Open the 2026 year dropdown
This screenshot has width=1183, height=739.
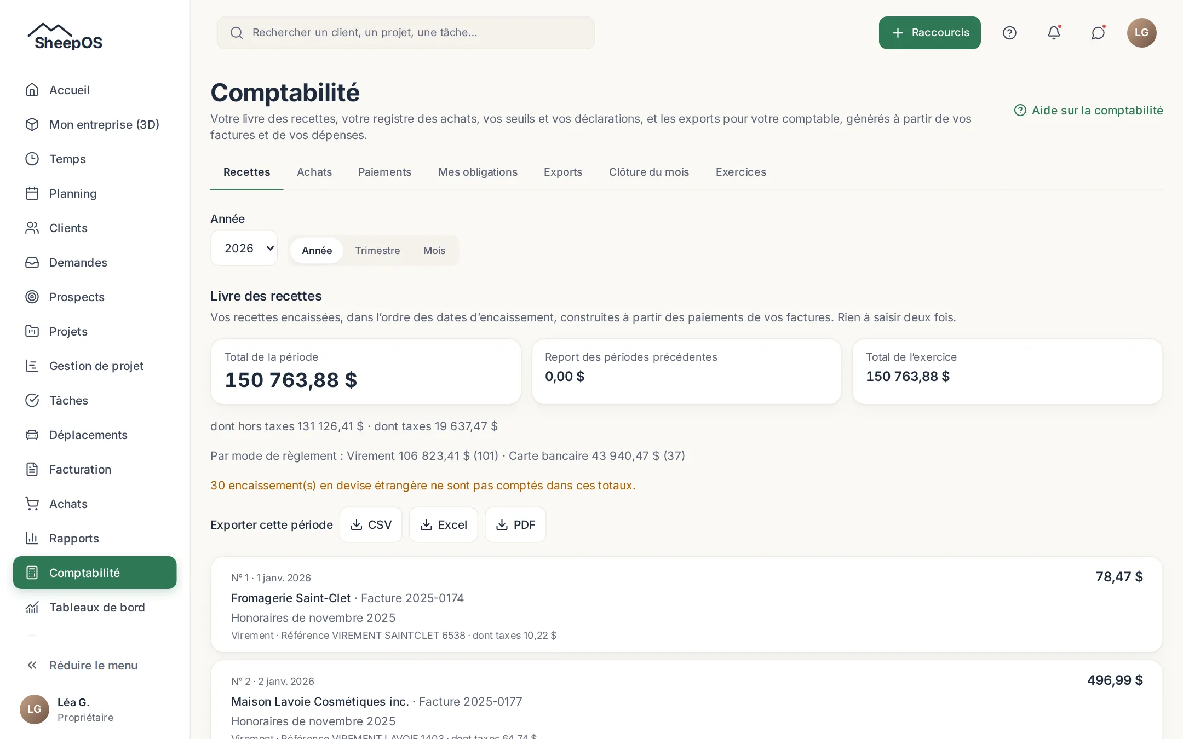(244, 248)
